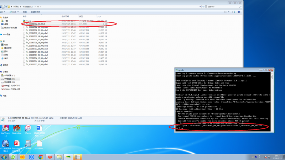Select 桌面 in the favorites list
The height and width of the screenshot is (160, 285).
pos(6,24)
